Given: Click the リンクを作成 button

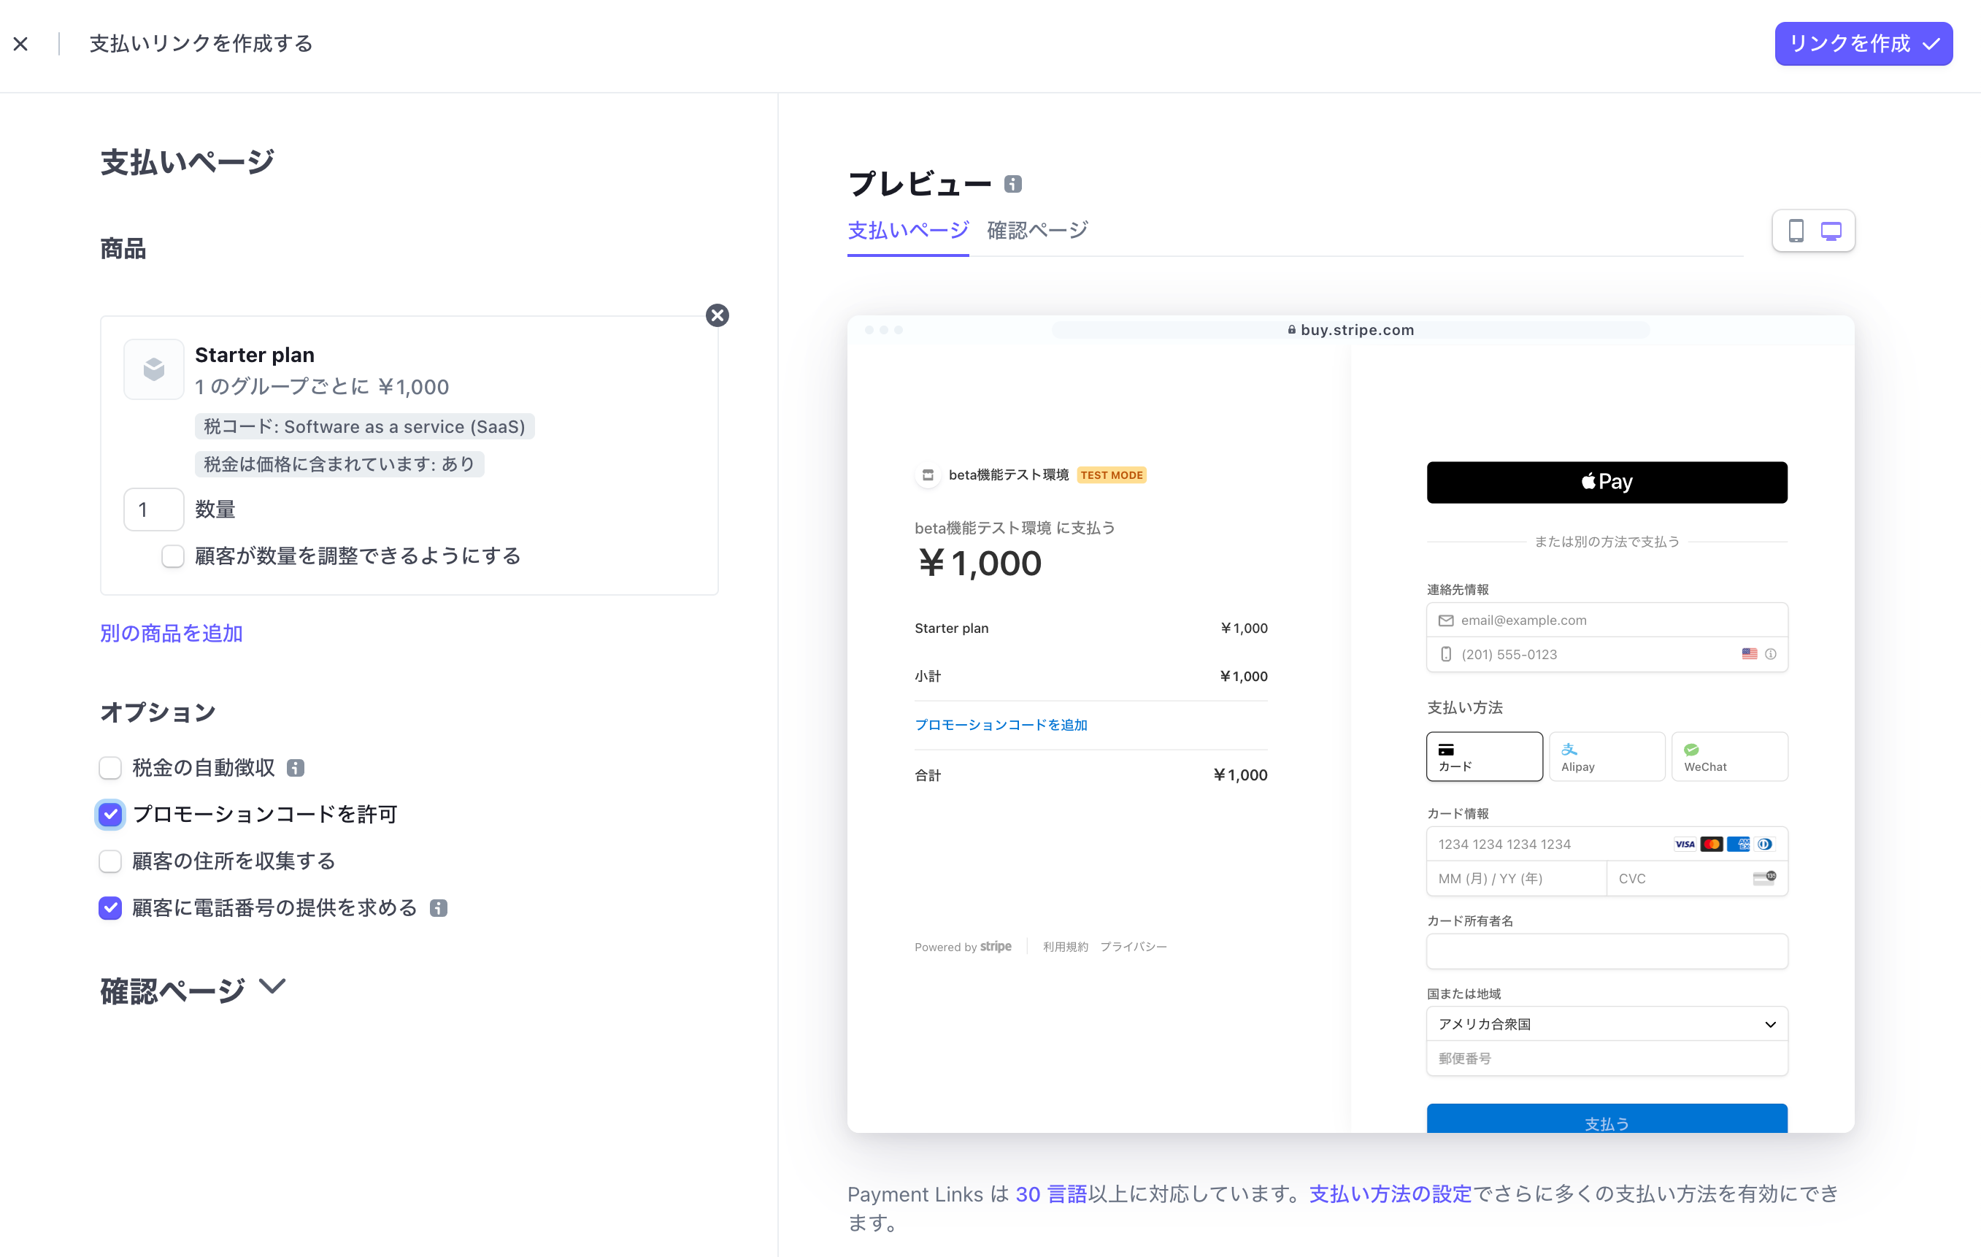Looking at the screenshot, I should [1863, 45].
